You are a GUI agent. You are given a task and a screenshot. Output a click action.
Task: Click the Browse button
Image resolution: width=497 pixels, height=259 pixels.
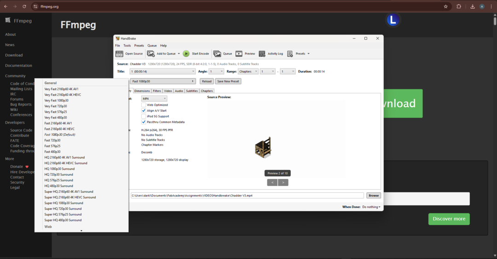[374, 196]
